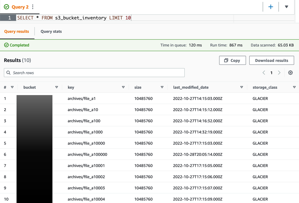The image size is (299, 203).
Task: Copy the query results with Copy button
Action: point(232,60)
